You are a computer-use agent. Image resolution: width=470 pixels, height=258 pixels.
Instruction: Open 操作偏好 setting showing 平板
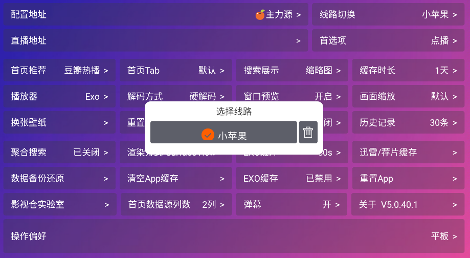click(234, 236)
